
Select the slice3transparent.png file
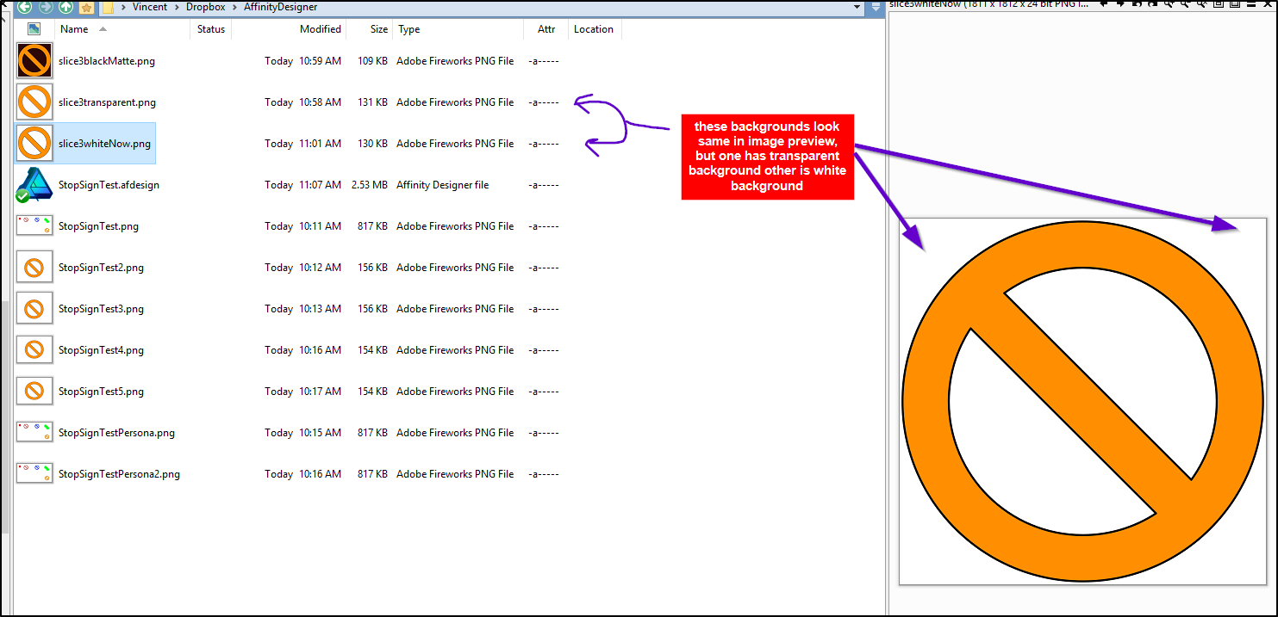point(107,102)
